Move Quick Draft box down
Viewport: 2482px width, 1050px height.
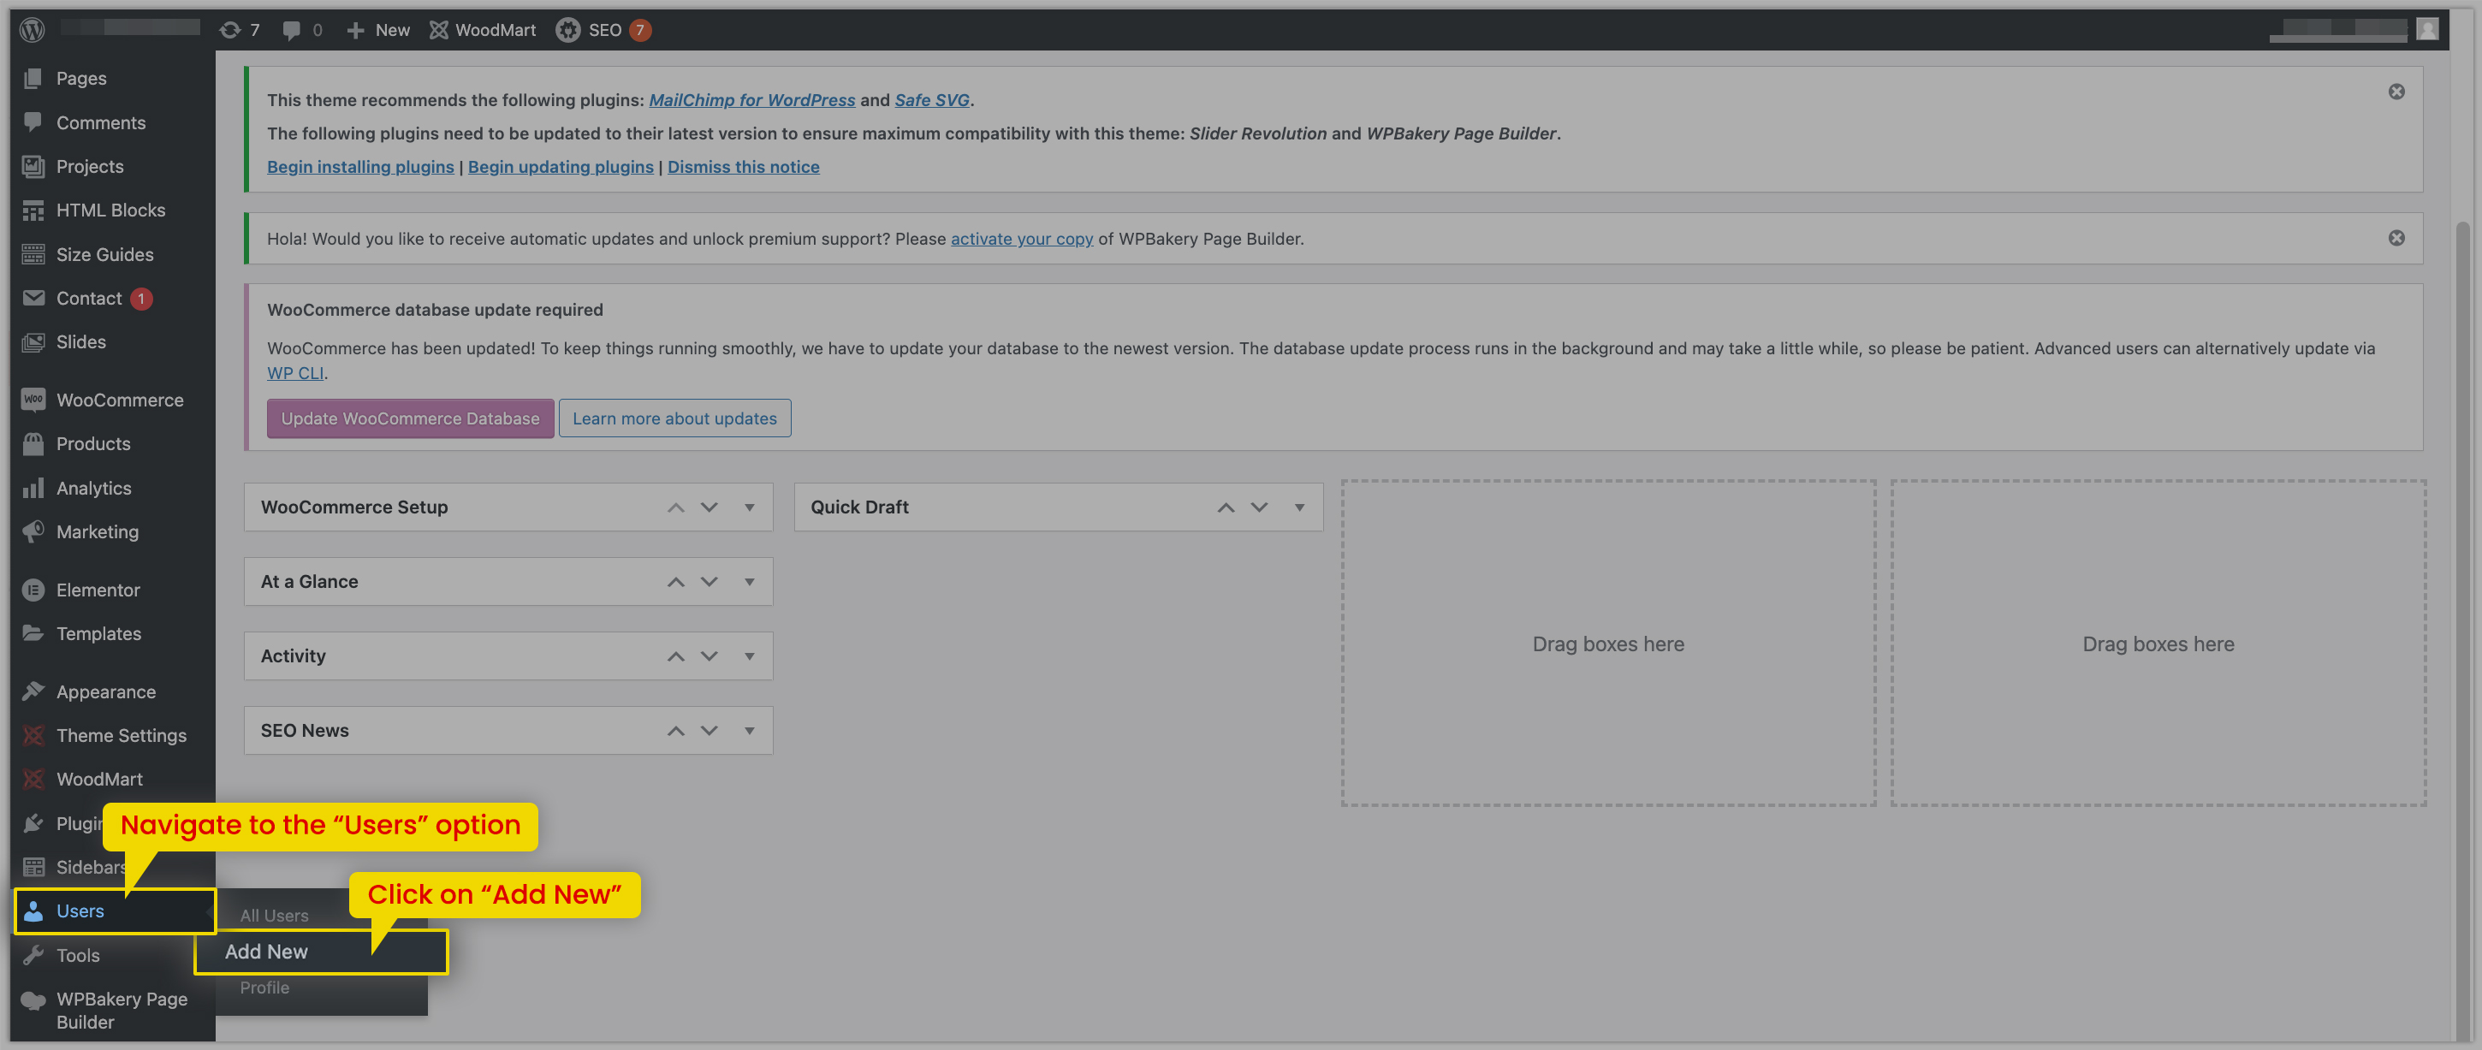click(x=1259, y=507)
